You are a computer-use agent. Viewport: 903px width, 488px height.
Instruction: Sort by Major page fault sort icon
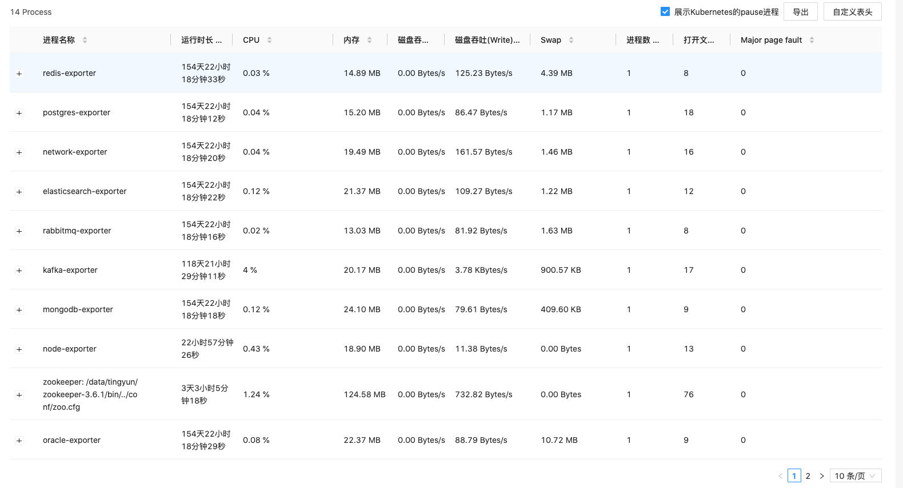pyautogui.click(x=812, y=40)
